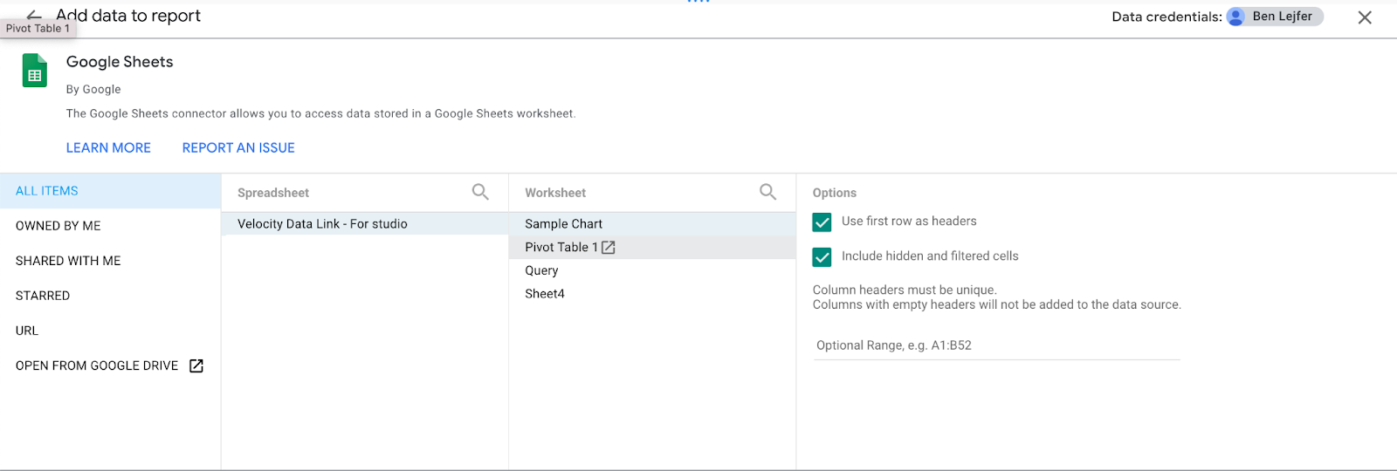Open the Starred spreadsheets list

click(x=43, y=296)
